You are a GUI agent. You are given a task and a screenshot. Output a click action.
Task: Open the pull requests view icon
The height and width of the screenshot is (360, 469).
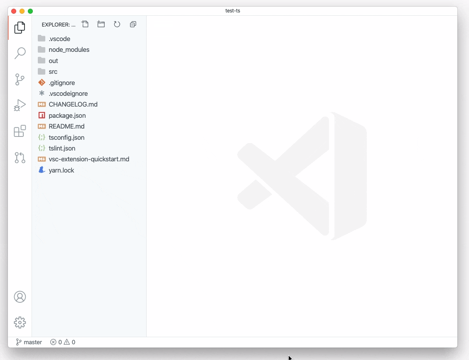click(20, 158)
